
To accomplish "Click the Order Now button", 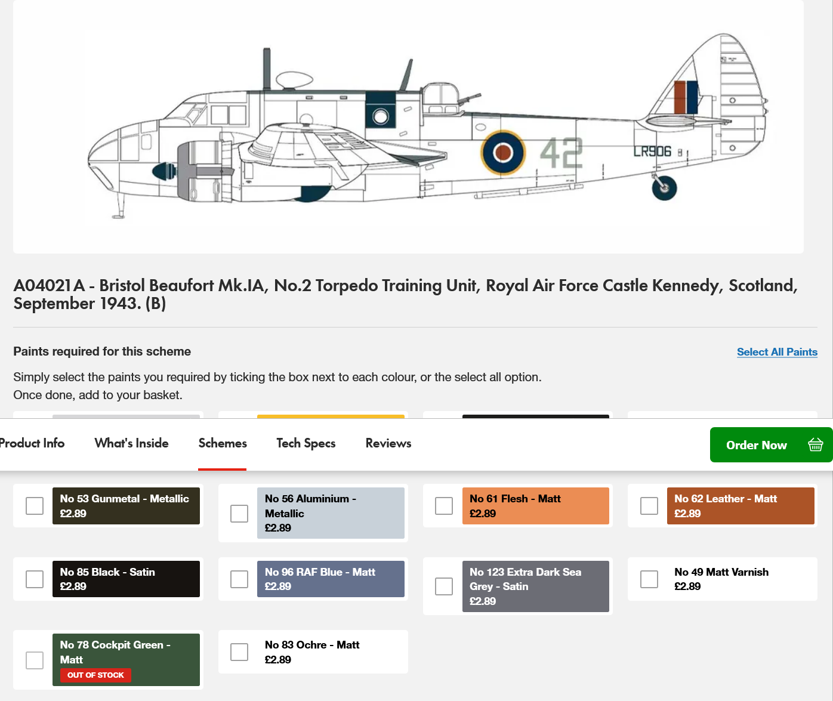I will click(771, 444).
